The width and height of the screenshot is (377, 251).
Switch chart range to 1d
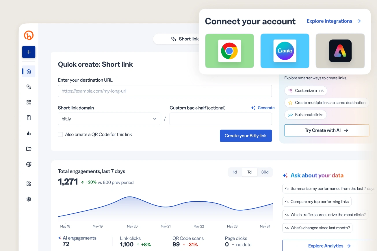pos(235,172)
